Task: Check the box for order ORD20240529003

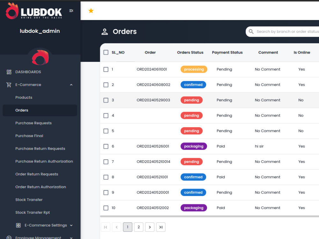Action: coord(106,100)
